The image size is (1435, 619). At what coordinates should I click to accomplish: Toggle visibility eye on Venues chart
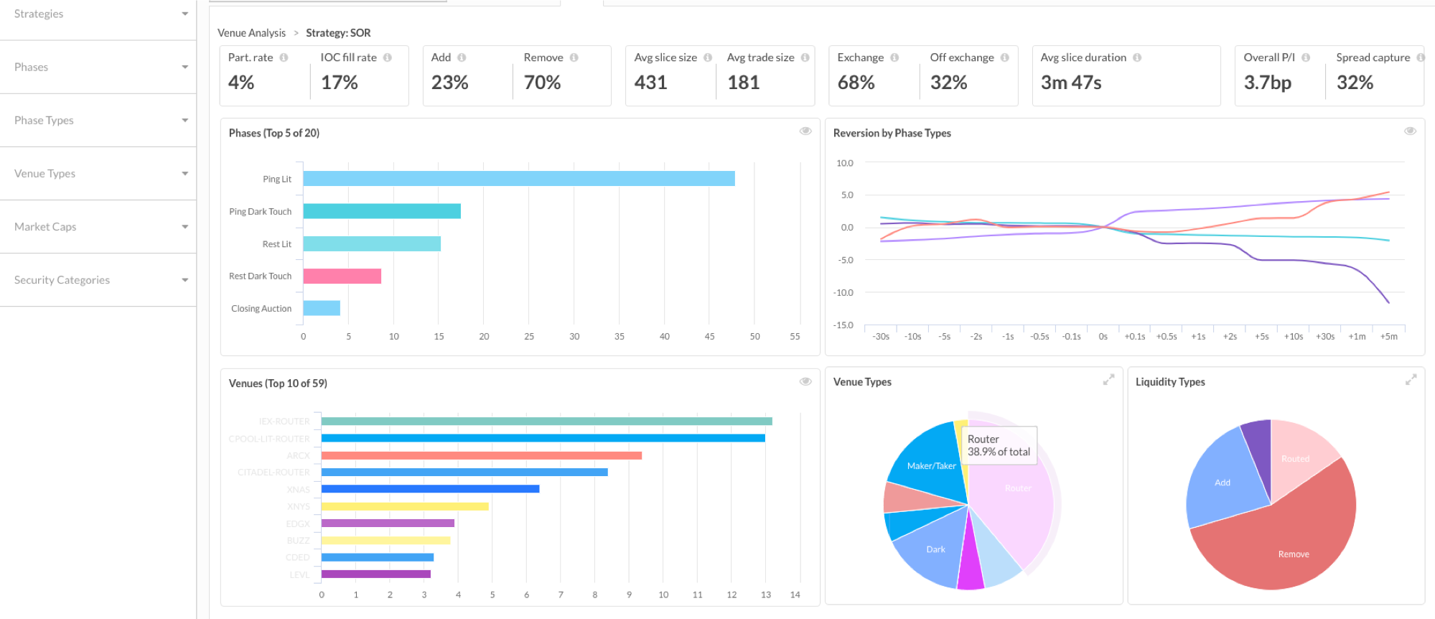[805, 381]
